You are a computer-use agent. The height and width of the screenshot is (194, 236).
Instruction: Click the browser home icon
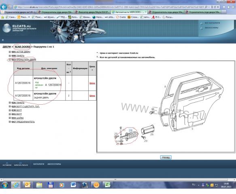coord(224,7)
